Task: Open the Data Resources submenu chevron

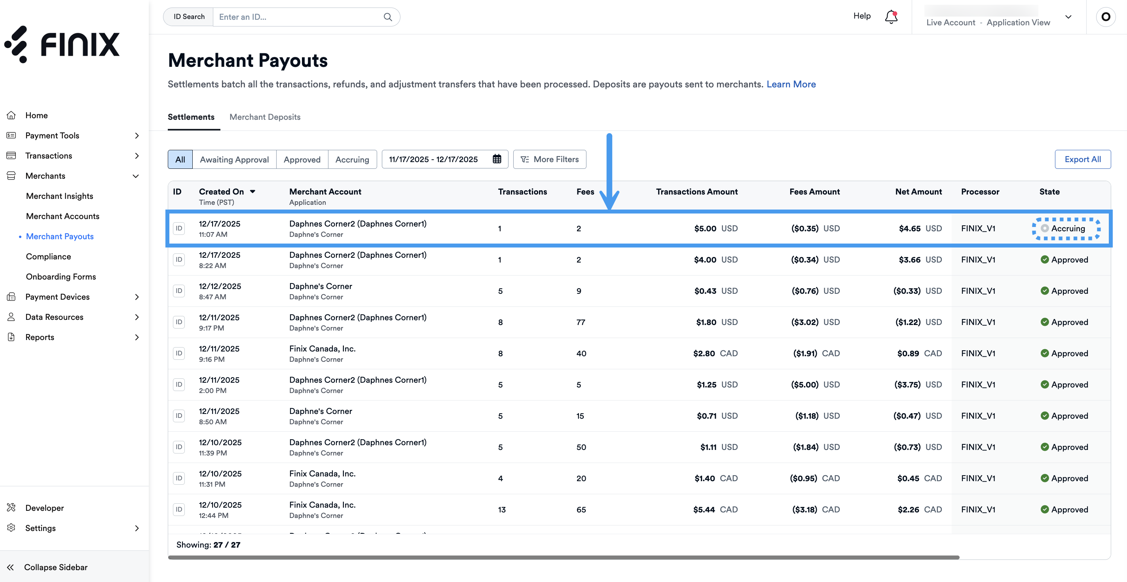Action: [137, 317]
